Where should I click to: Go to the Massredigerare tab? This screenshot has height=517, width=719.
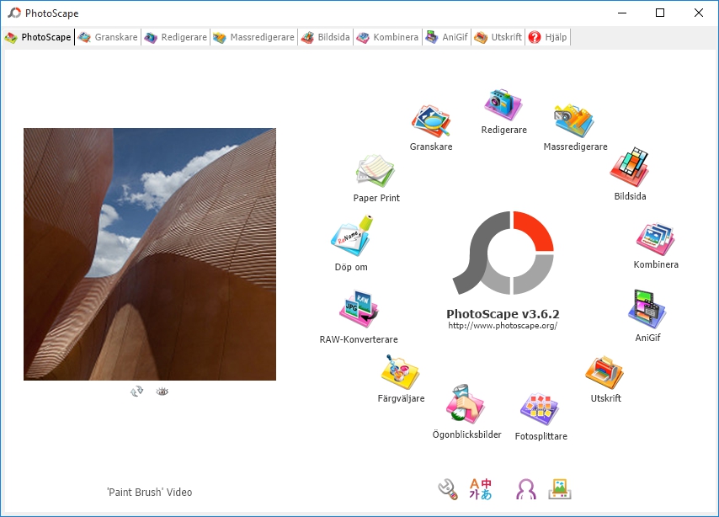(253, 37)
